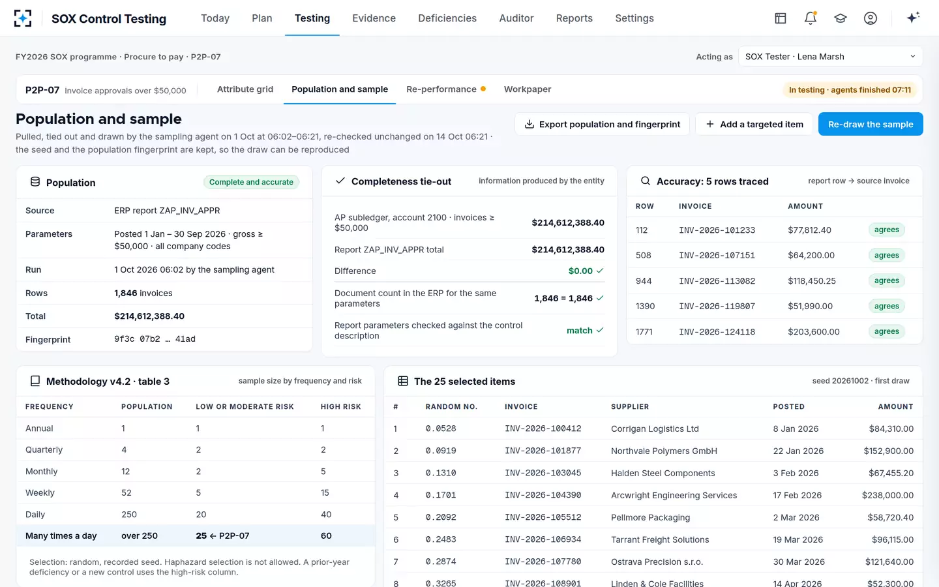
Task: Click the seed 20261002 · first draw label
Action: click(861, 381)
